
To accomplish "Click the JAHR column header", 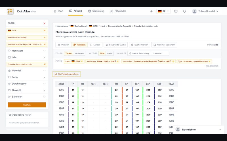I will point(61,84).
